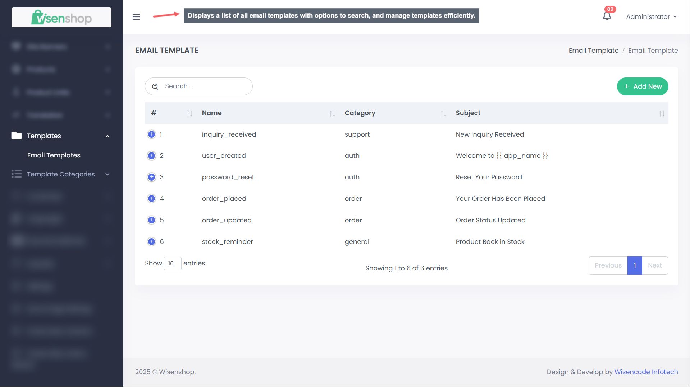Select the order_updated template name
The width and height of the screenshot is (690, 387).
click(227, 220)
